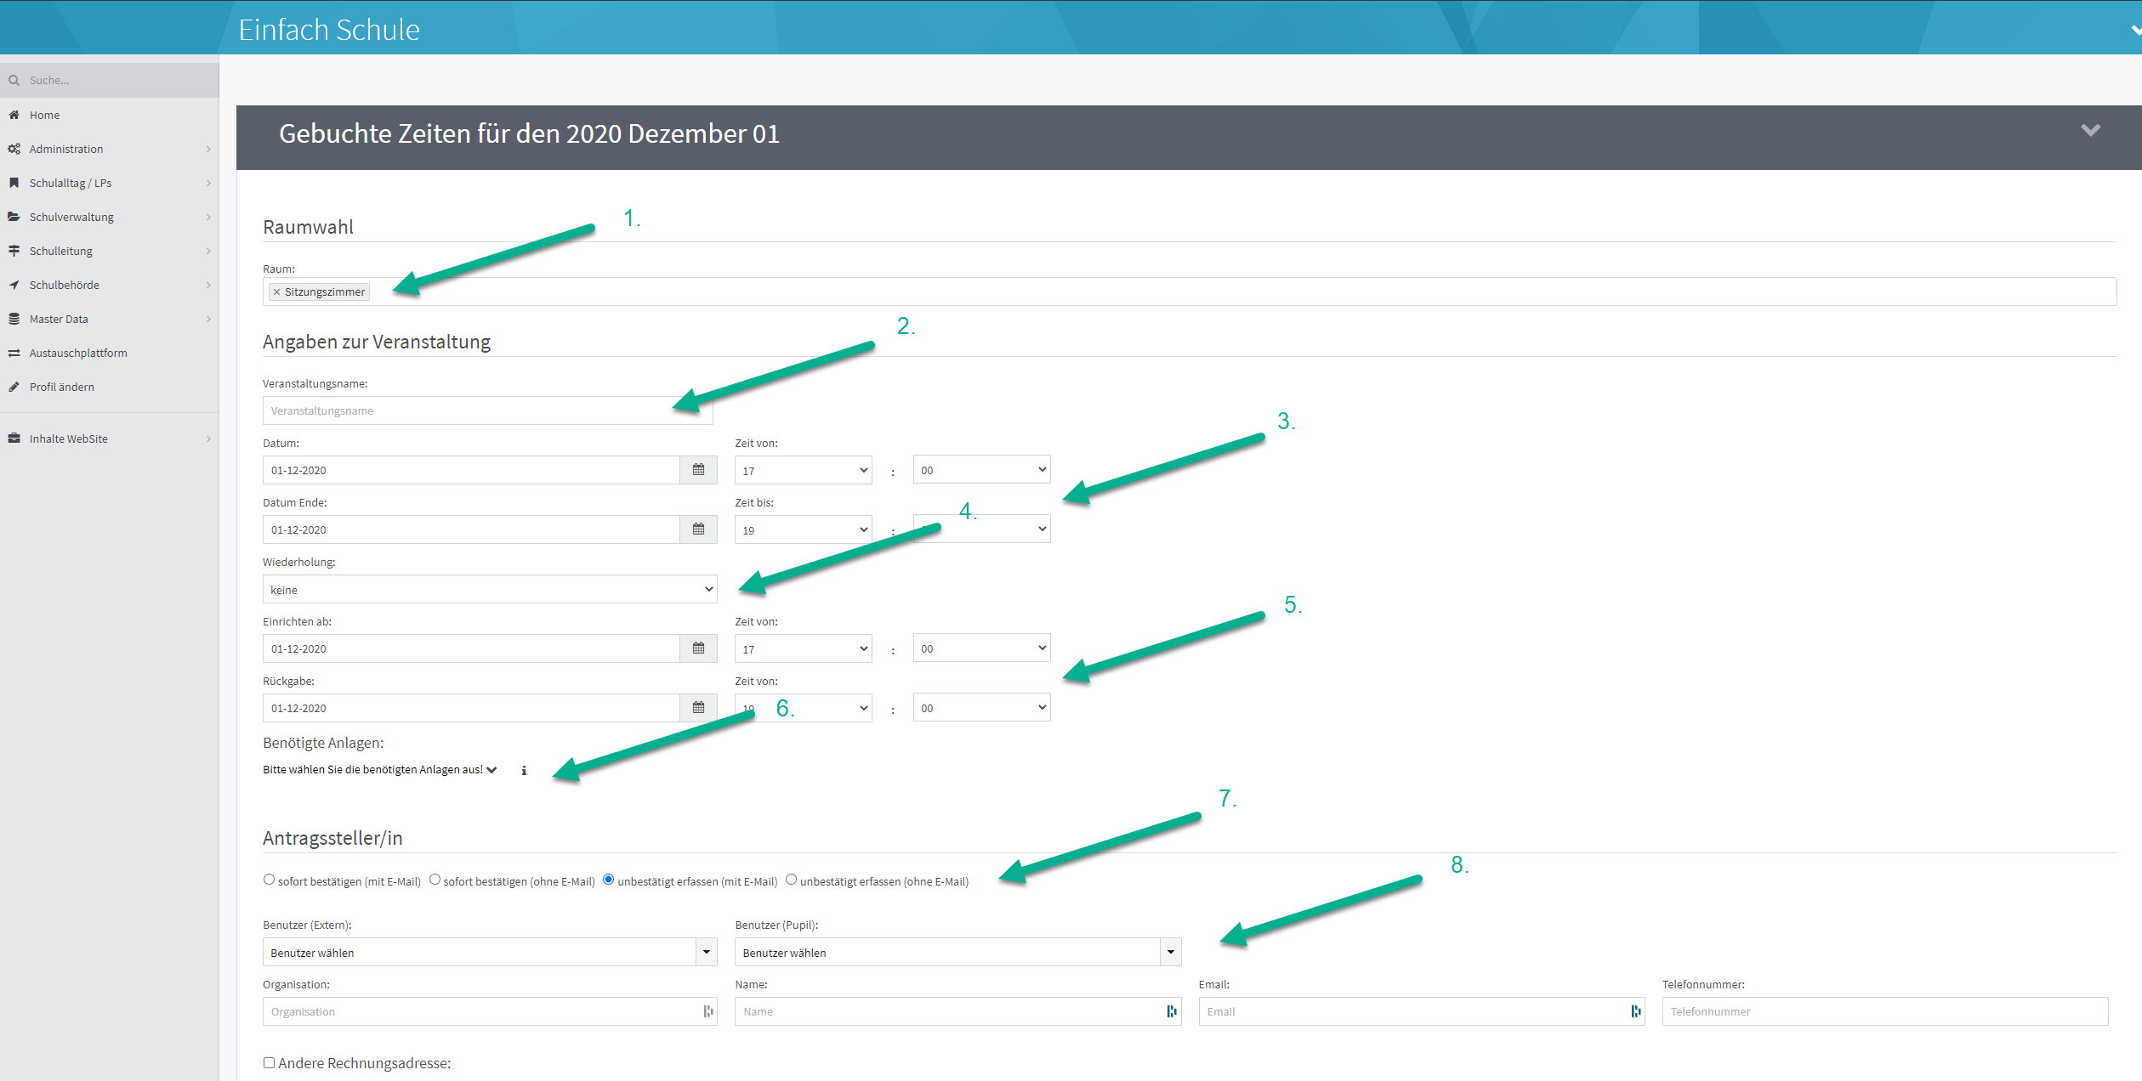Image resolution: width=2142 pixels, height=1081 pixels.
Task: Open Benutzer (Pupil) user dropdown
Action: click(x=958, y=952)
